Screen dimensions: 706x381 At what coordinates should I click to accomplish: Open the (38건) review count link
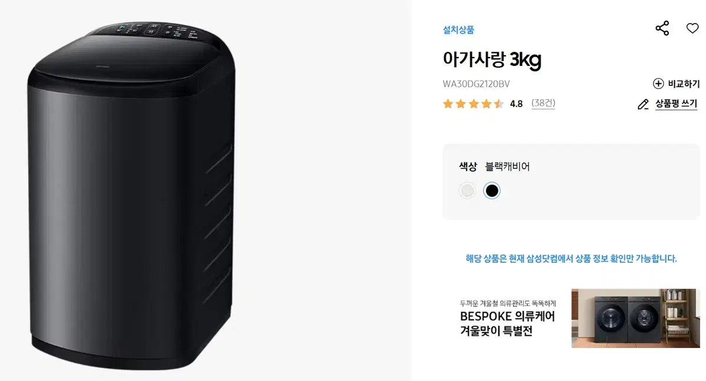point(543,103)
